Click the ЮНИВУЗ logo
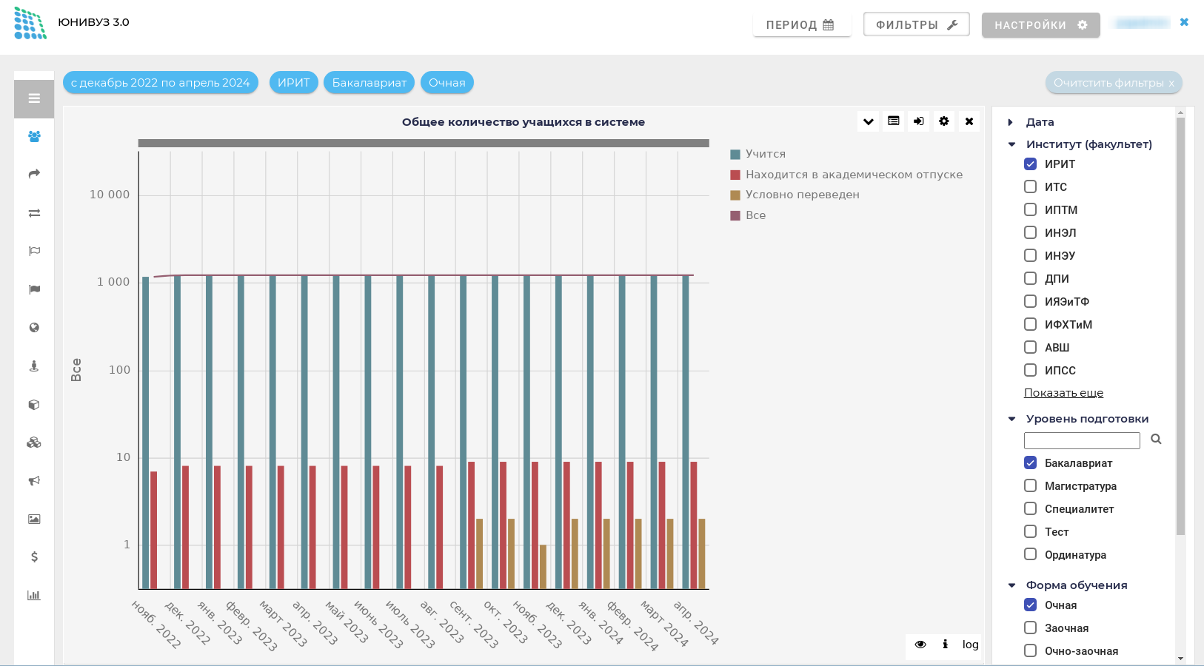Viewport: 1204px width, 666px height. [x=30, y=23]
